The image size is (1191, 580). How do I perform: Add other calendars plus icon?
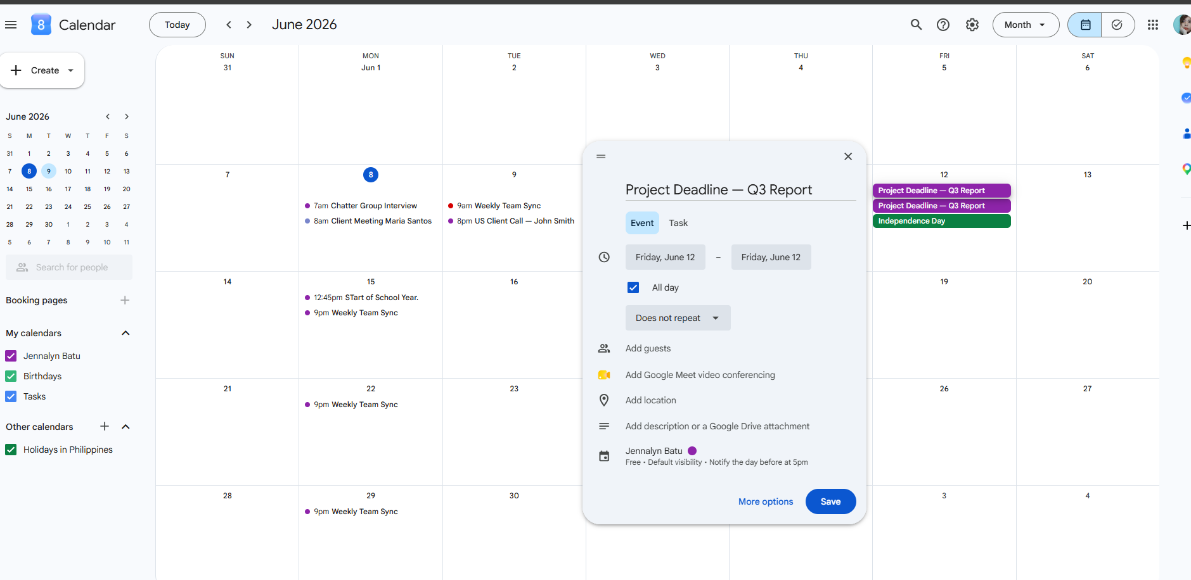click(x=105, y=427)
